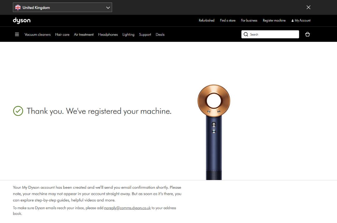This screenshot has height=223, width=337.
Task: Open the Lighting menu
Action: coord(128,35)
